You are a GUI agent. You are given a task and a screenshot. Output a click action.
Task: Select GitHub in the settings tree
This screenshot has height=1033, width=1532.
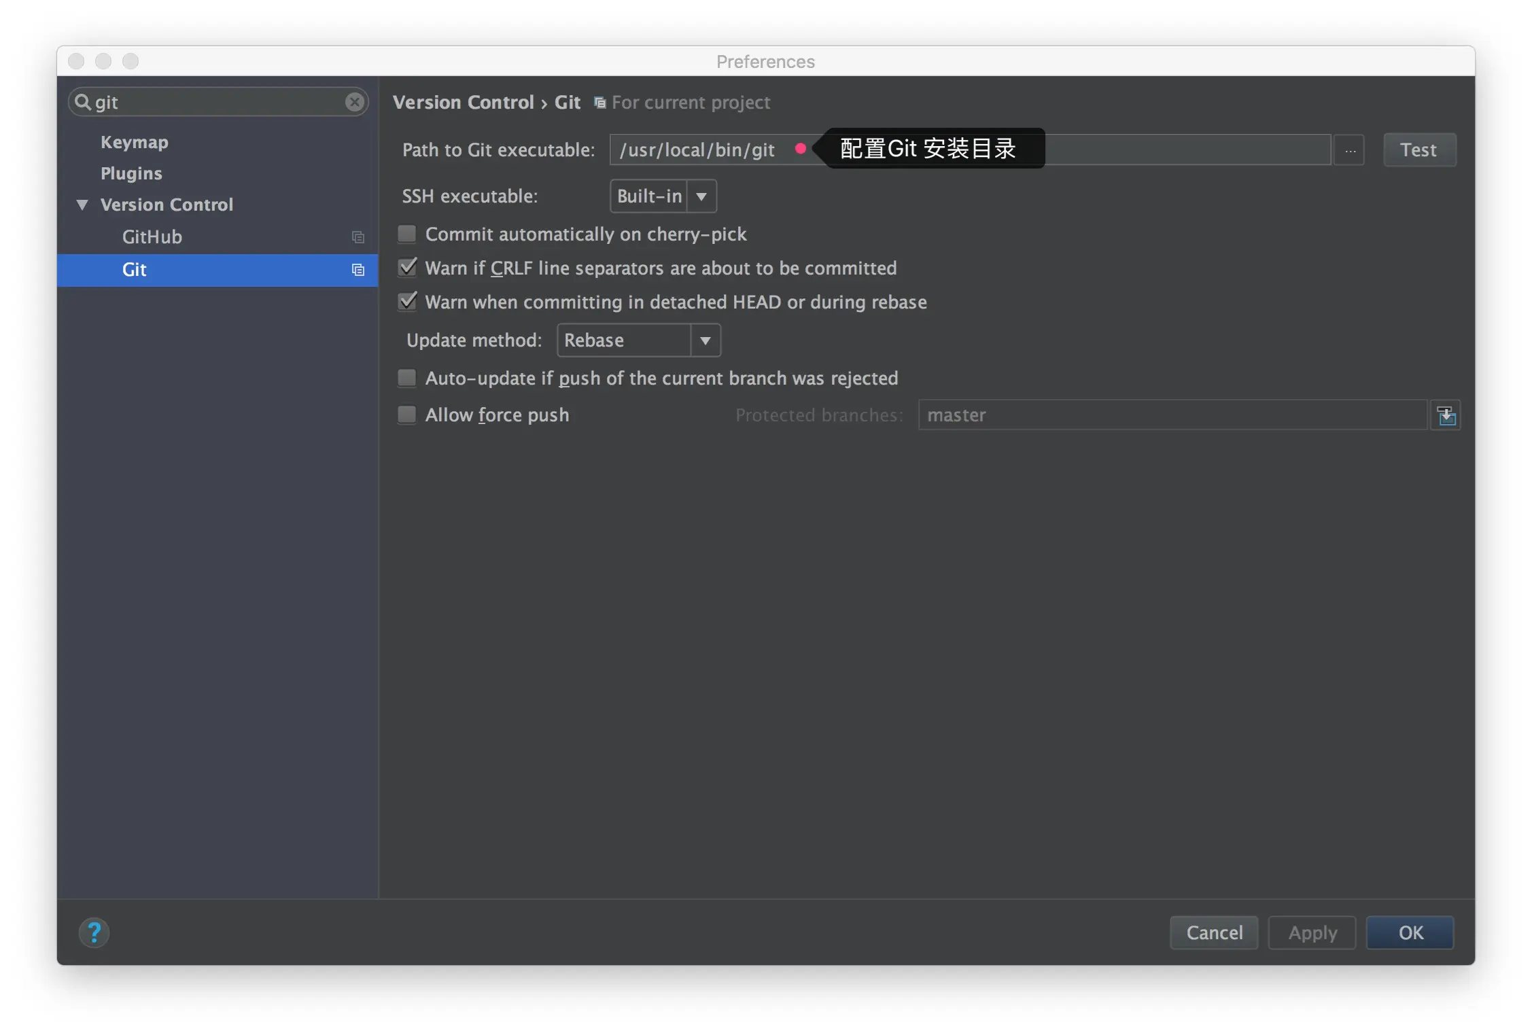coord(152,237)
